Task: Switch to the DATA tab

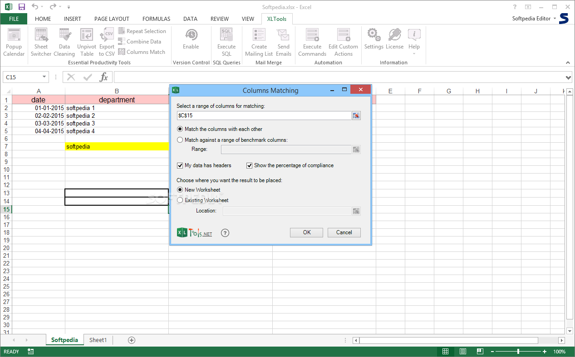Action: point(190,19)
